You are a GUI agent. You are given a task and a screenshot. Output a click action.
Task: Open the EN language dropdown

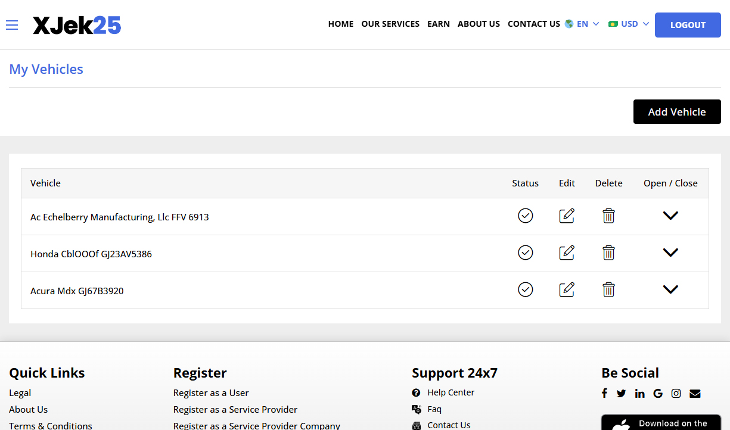(582, 24)
